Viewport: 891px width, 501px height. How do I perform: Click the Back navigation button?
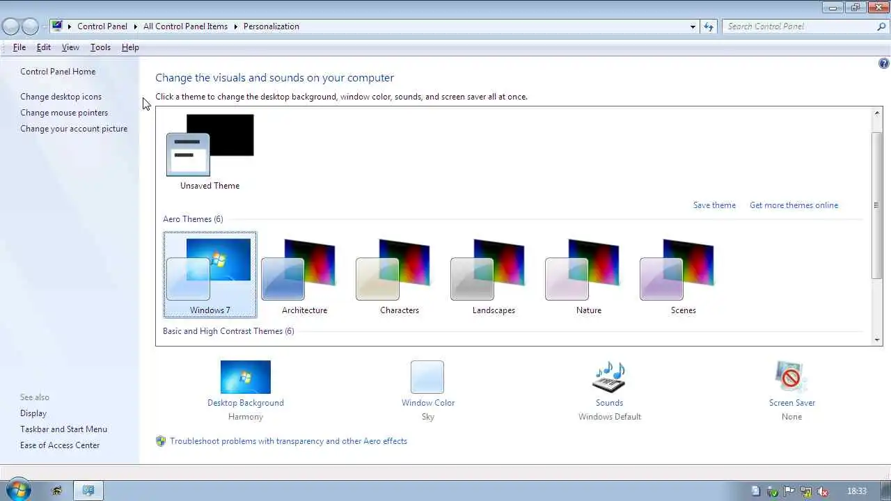[x=10, y=26]
